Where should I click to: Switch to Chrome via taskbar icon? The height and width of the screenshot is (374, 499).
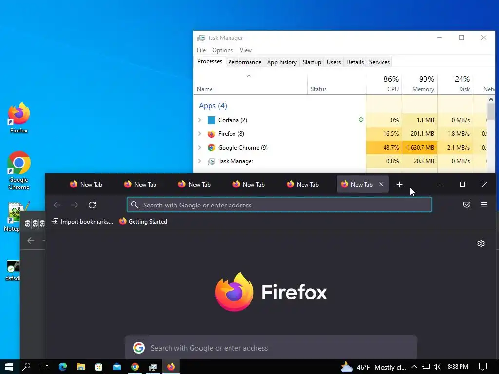pyautogui.click(x=135, y=367)
